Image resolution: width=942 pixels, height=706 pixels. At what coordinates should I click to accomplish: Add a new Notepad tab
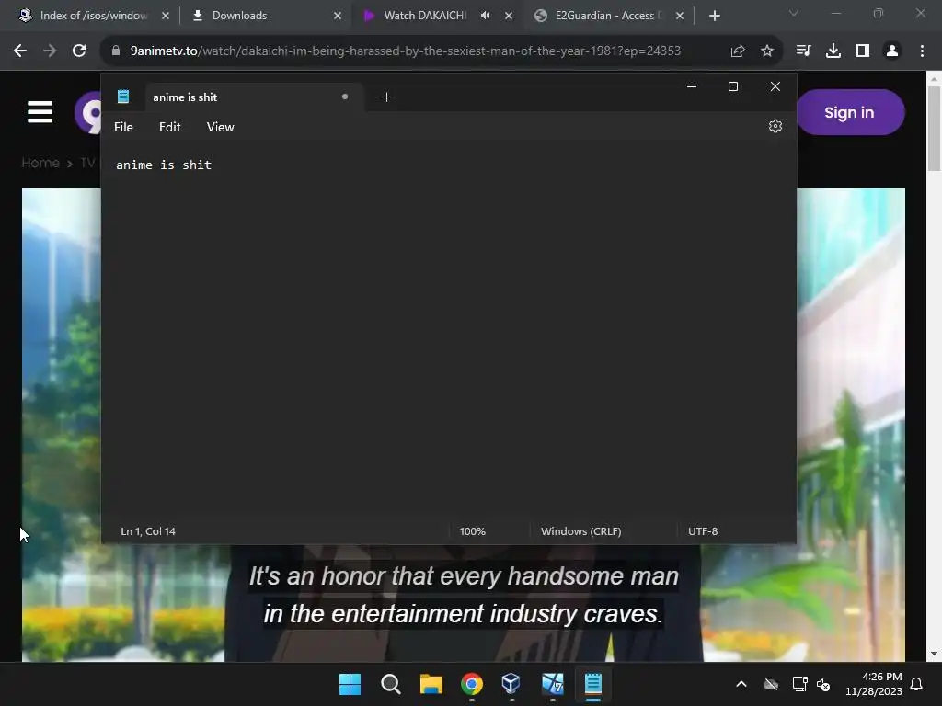coord(387,97)
